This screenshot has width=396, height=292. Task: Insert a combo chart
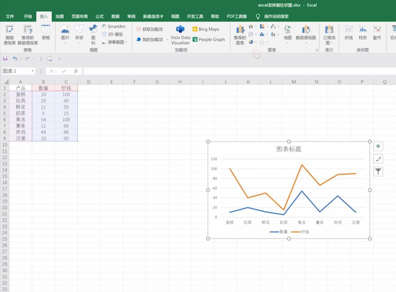click(273, 34)
